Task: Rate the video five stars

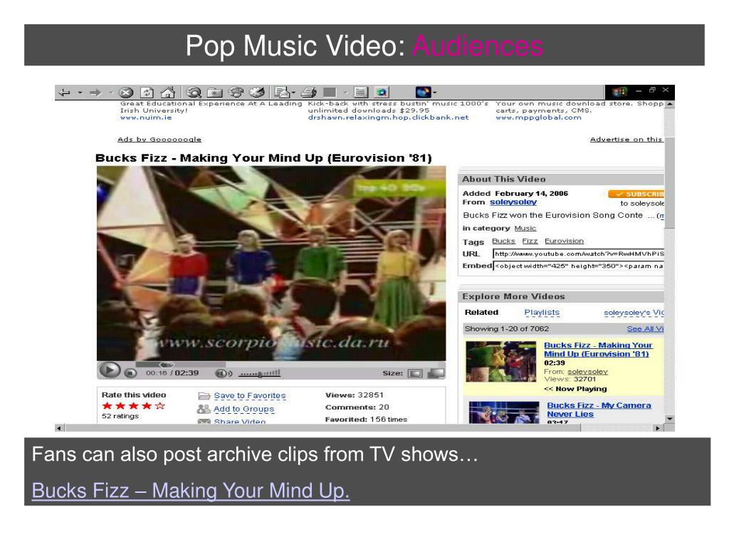Action: 160,405
